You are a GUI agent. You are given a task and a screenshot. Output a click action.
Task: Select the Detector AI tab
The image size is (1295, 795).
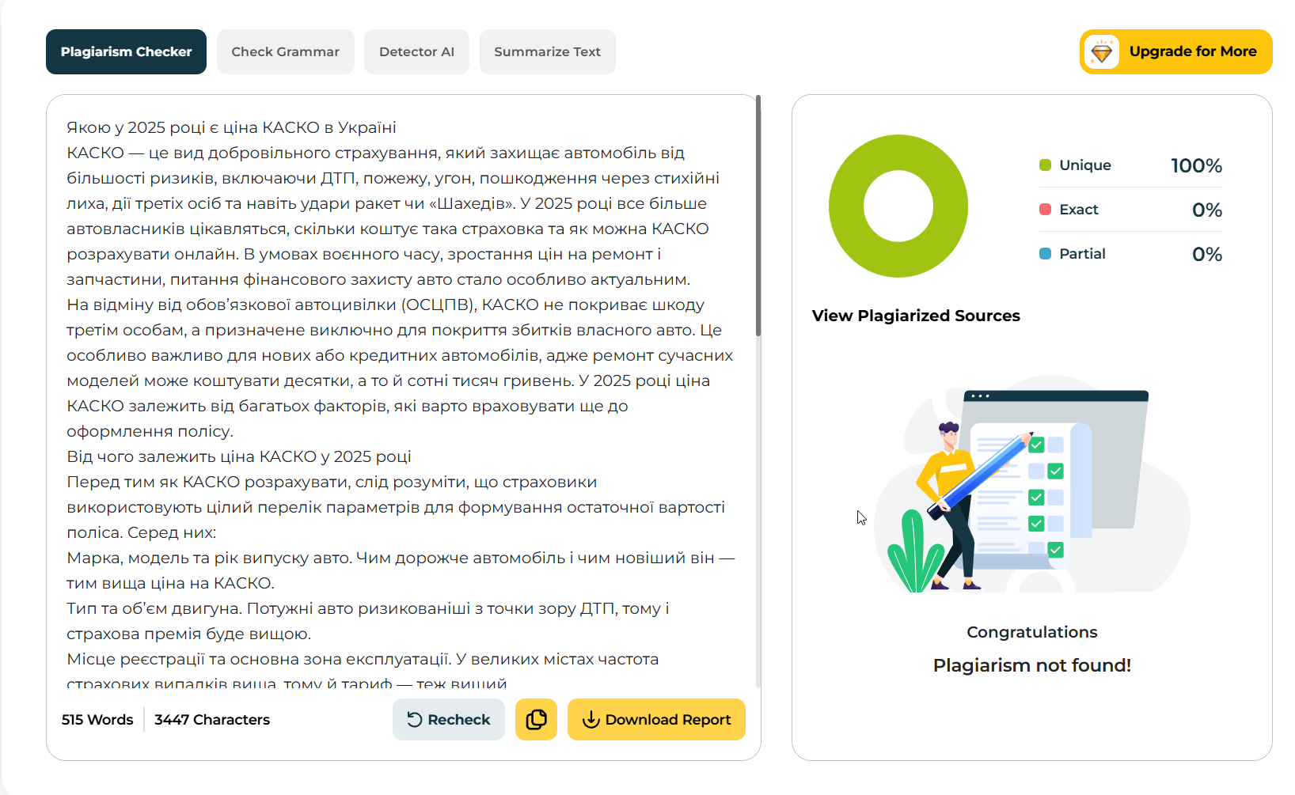coord(416,51)
